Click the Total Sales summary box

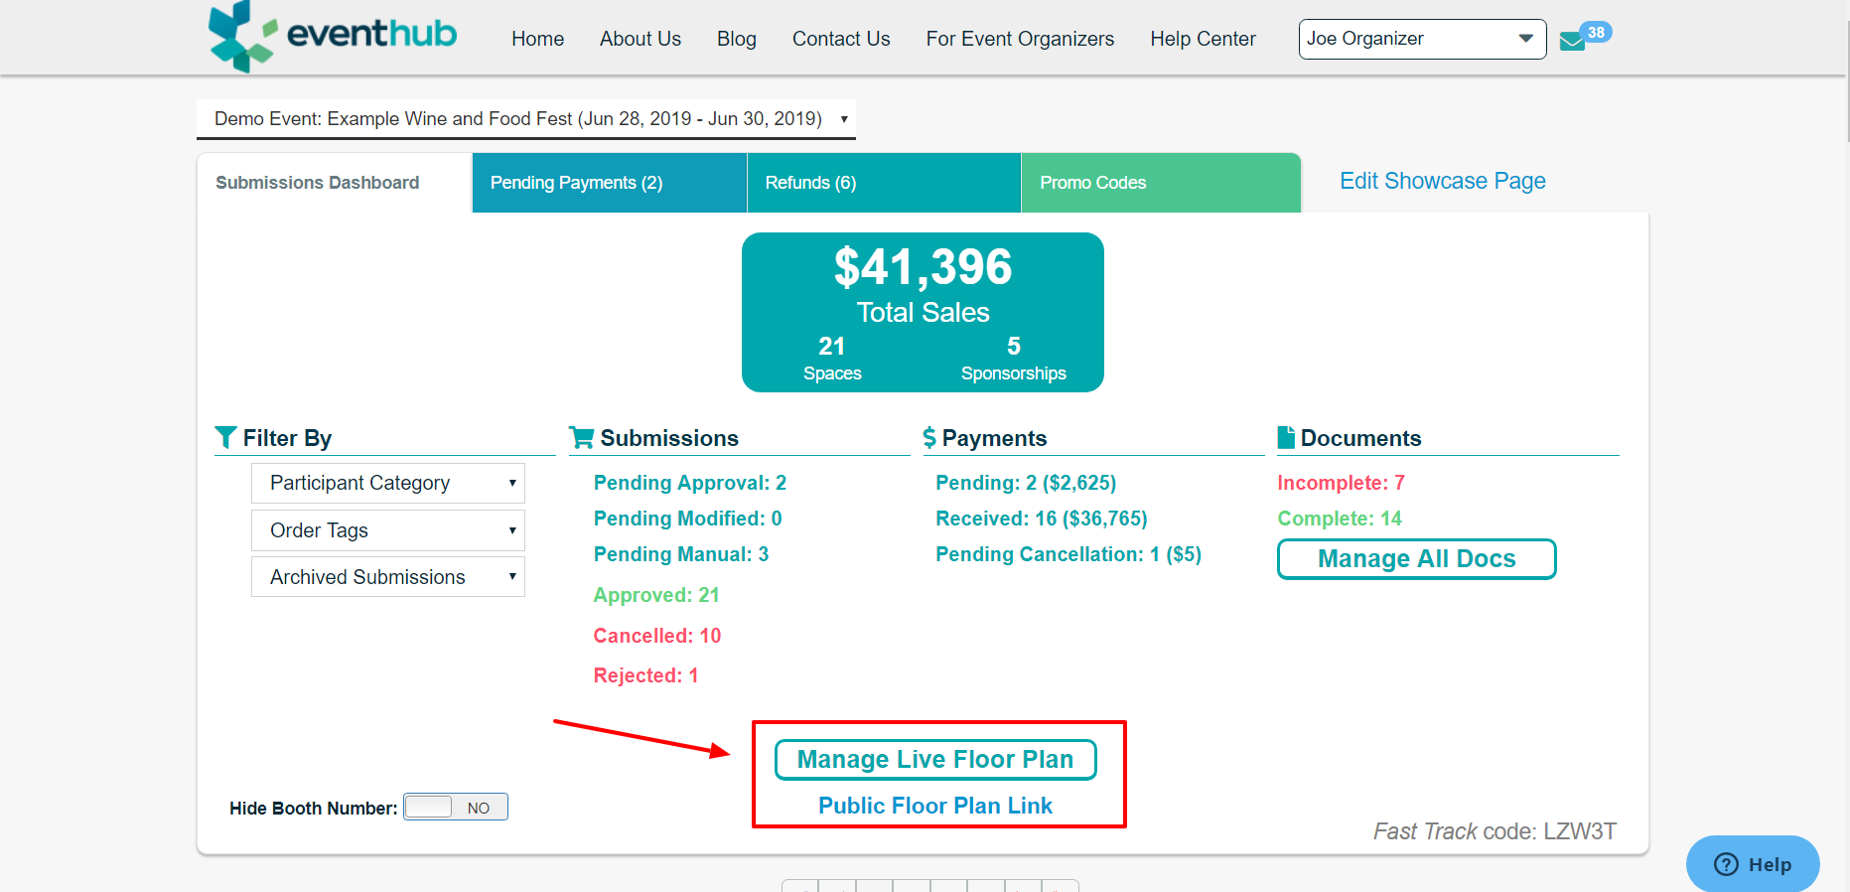tap(923, 312)
